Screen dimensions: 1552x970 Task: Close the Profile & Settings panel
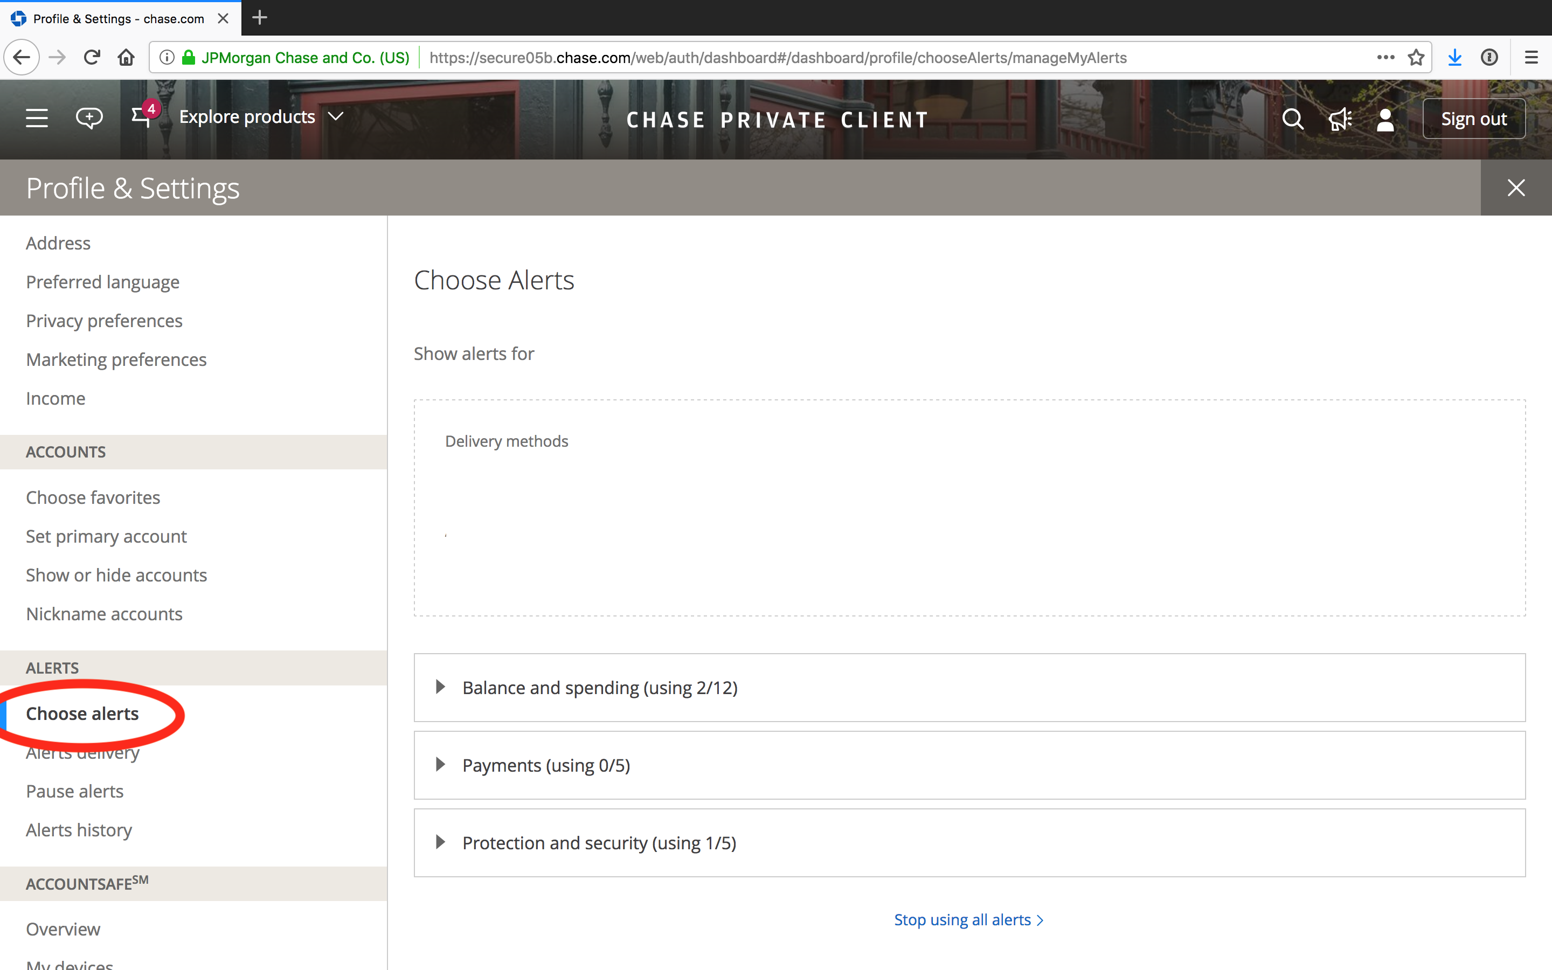[x=1516, y=188]
